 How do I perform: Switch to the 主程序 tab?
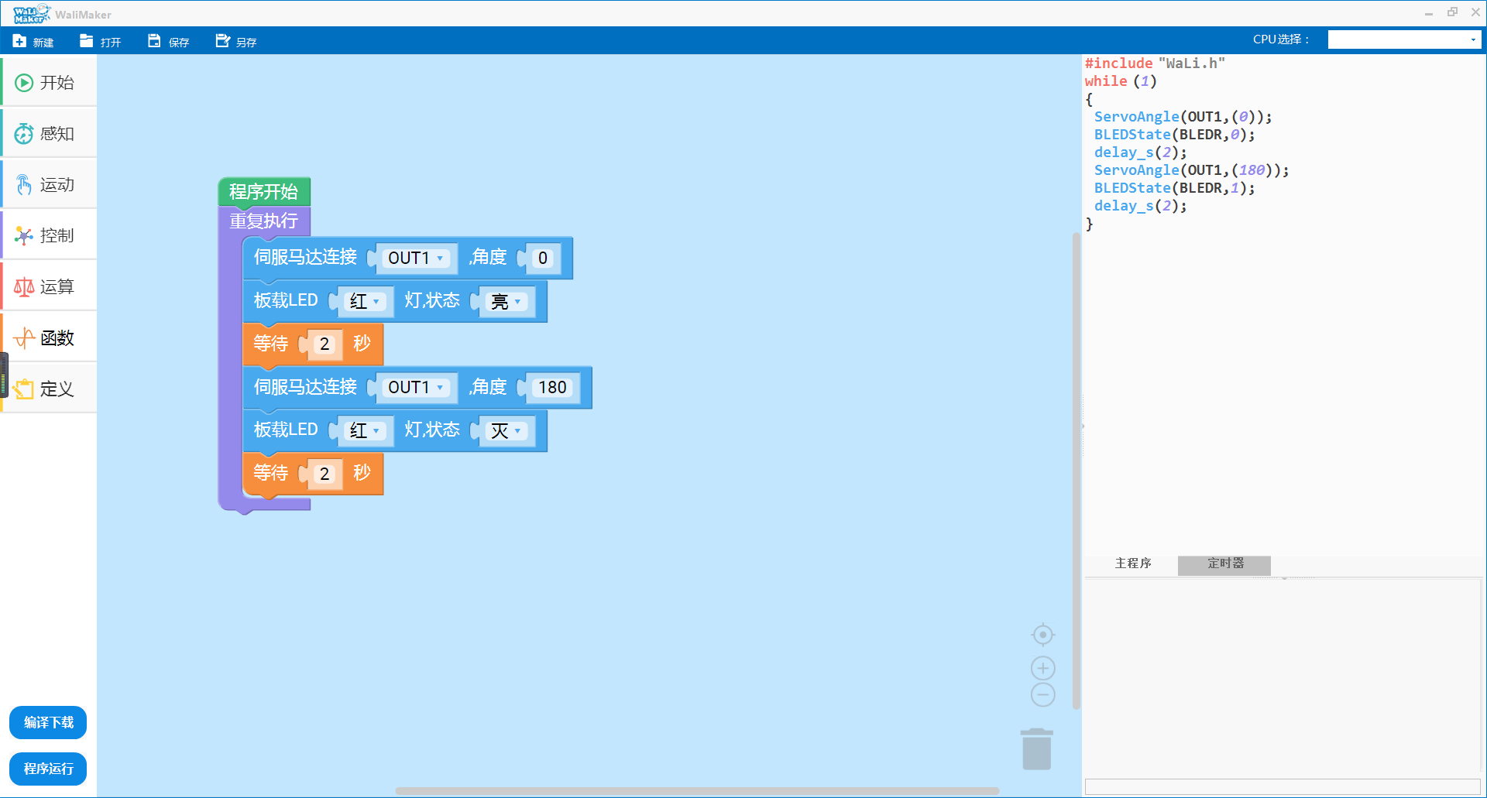coord(1132,564)
